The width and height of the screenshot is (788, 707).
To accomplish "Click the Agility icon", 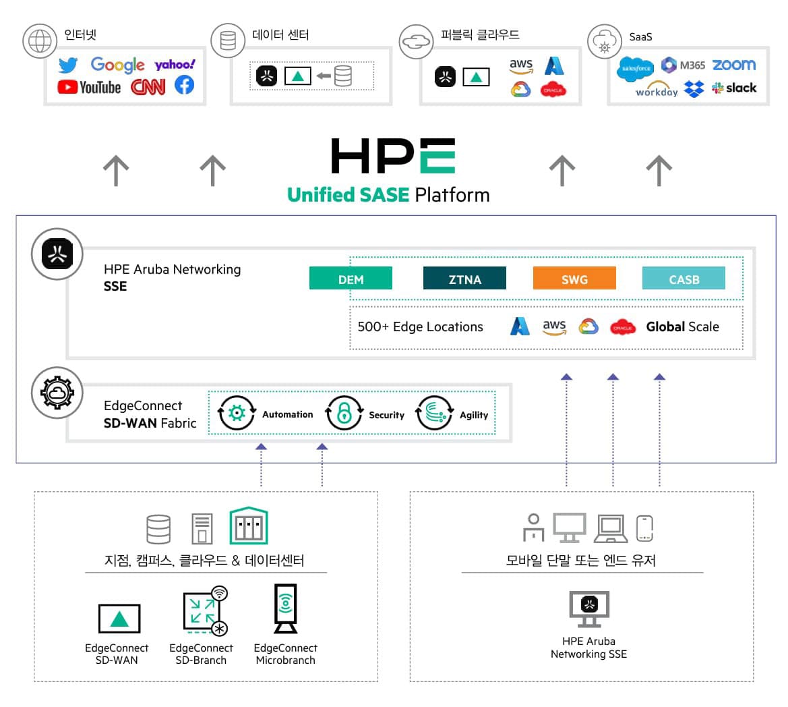I will (x=435, y=413).
